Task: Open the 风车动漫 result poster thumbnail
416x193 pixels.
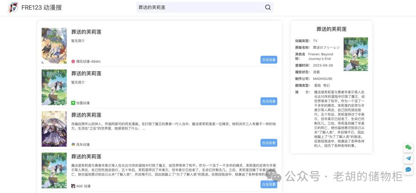Action: tap(54, 129)
